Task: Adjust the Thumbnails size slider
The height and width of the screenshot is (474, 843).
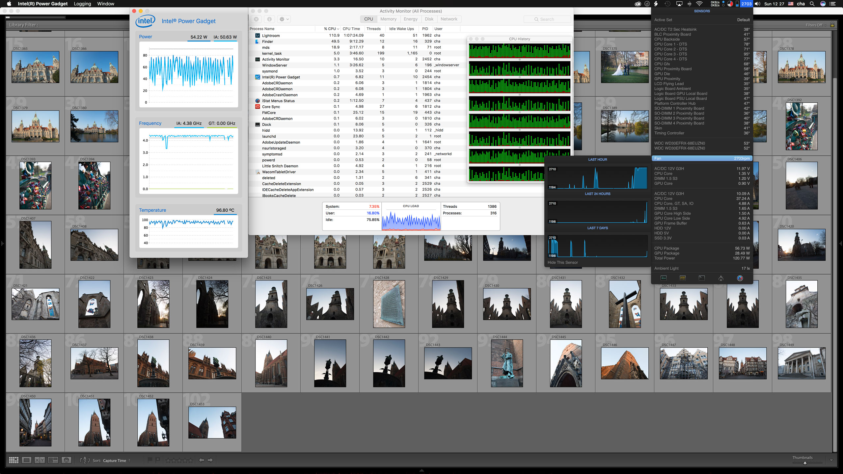Action: [x=805, y=463]
